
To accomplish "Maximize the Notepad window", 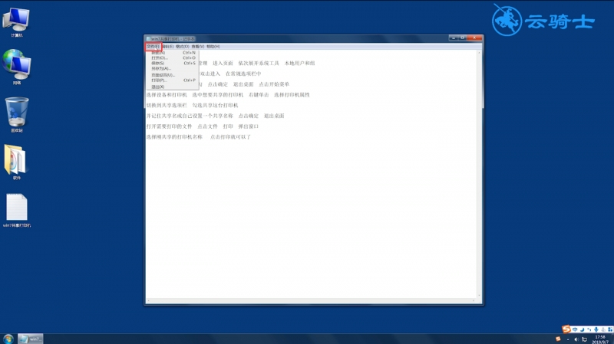I will [463, 38].
